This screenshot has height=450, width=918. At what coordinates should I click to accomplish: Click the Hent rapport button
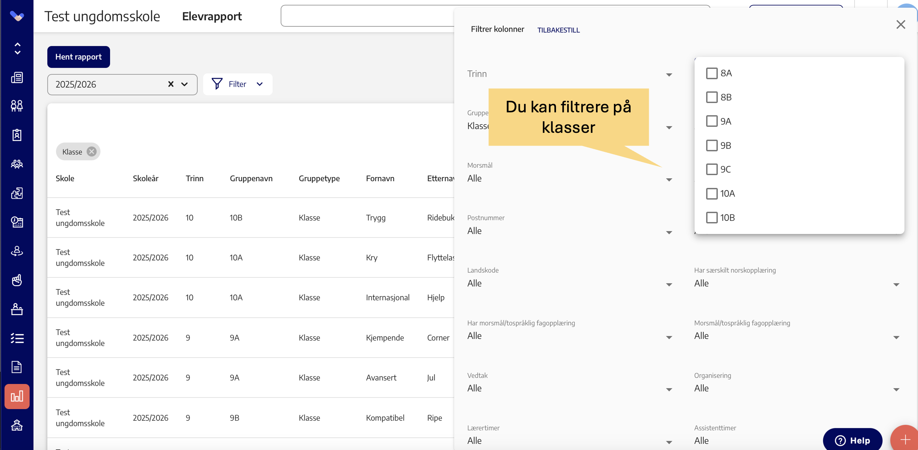(78, 57)
